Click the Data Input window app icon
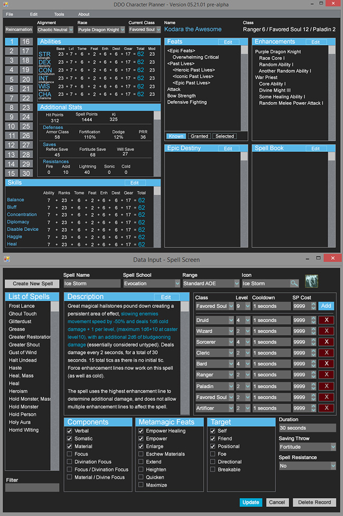 7,260
